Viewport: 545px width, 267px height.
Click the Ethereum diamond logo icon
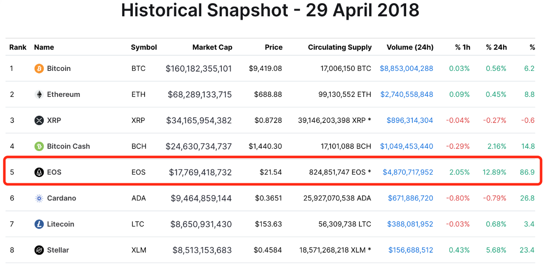[39, 94]
